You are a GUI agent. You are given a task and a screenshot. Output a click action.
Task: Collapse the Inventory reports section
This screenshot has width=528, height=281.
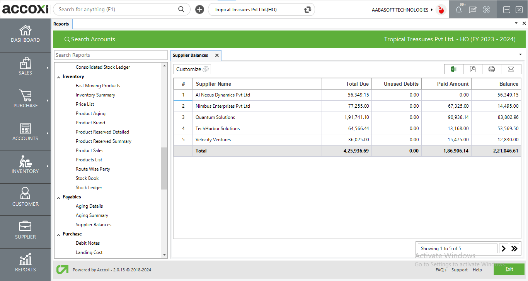pyautogui.click(x=59, y=76)
